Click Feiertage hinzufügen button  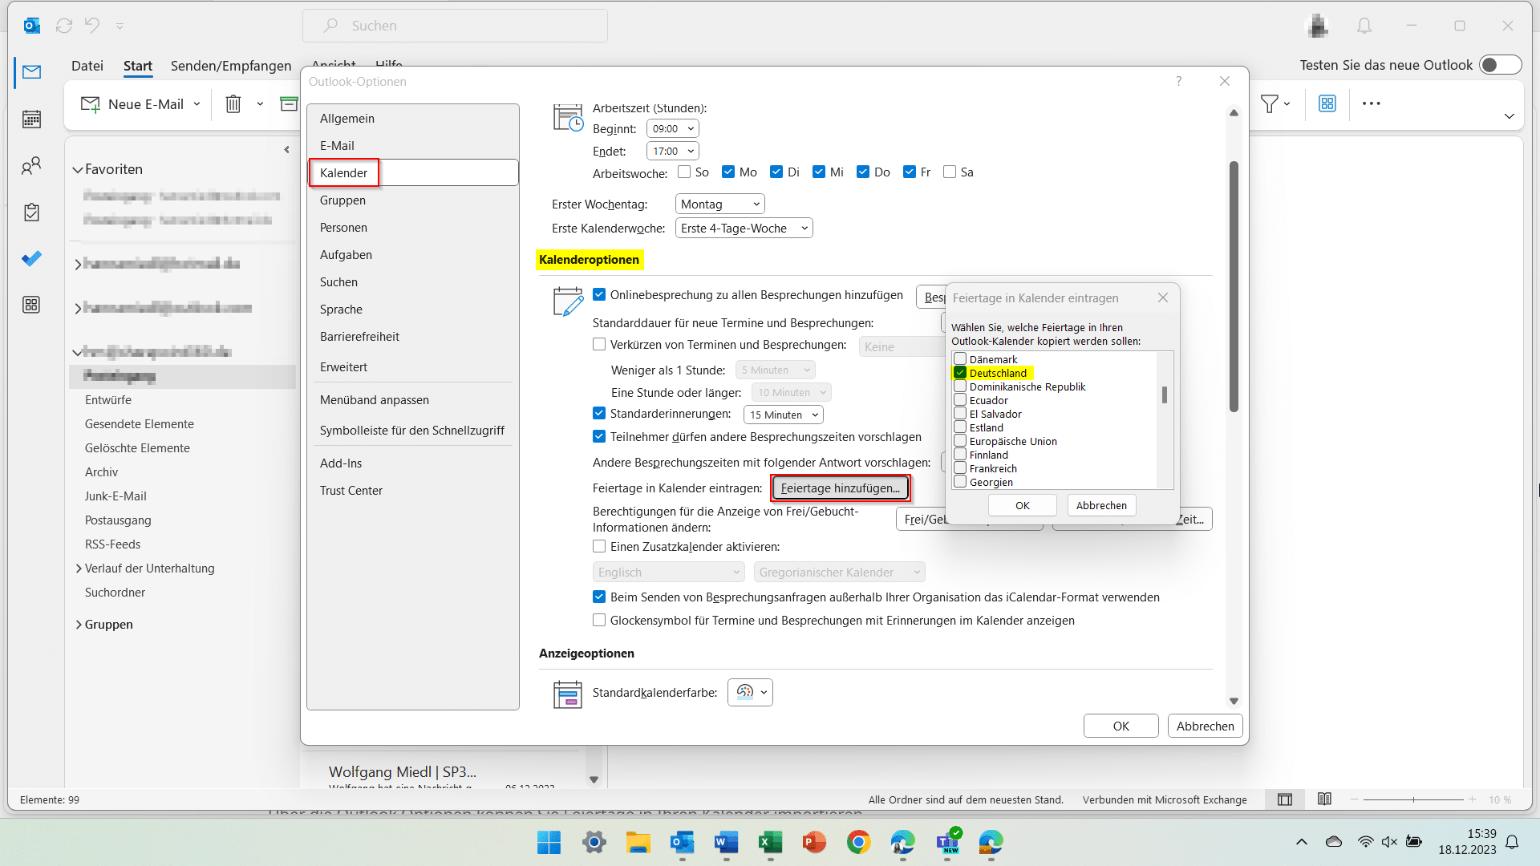pyautogui.click(x=840, y=488)
